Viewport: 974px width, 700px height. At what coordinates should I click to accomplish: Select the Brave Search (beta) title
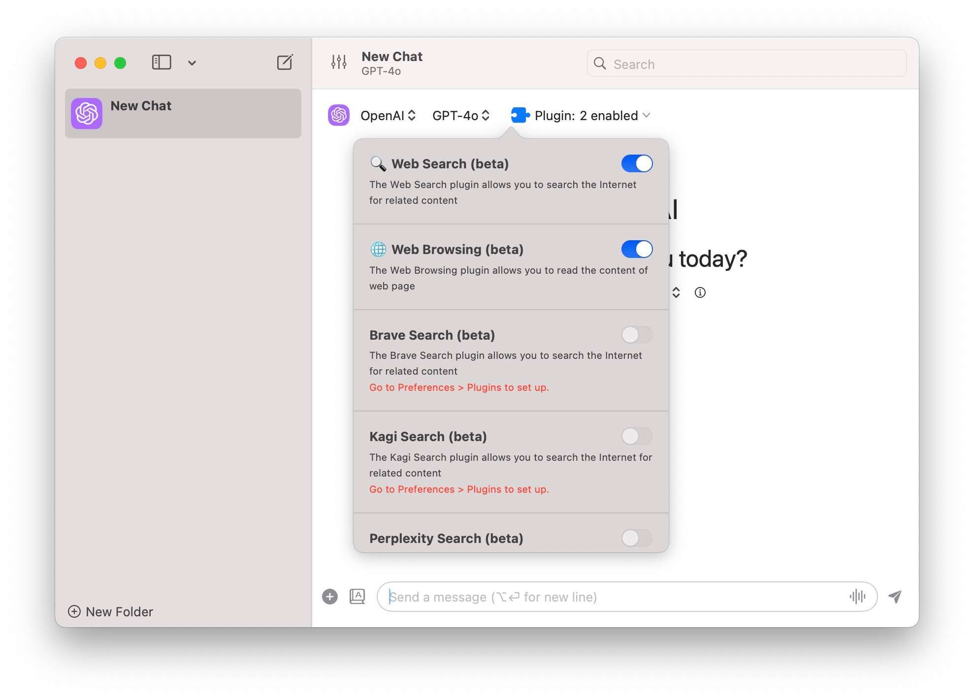(432, 335)
